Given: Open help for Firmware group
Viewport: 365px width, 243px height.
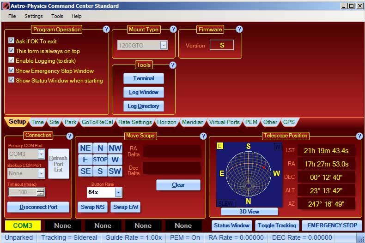Looking at the screenshot, I should tap(239, 29).
